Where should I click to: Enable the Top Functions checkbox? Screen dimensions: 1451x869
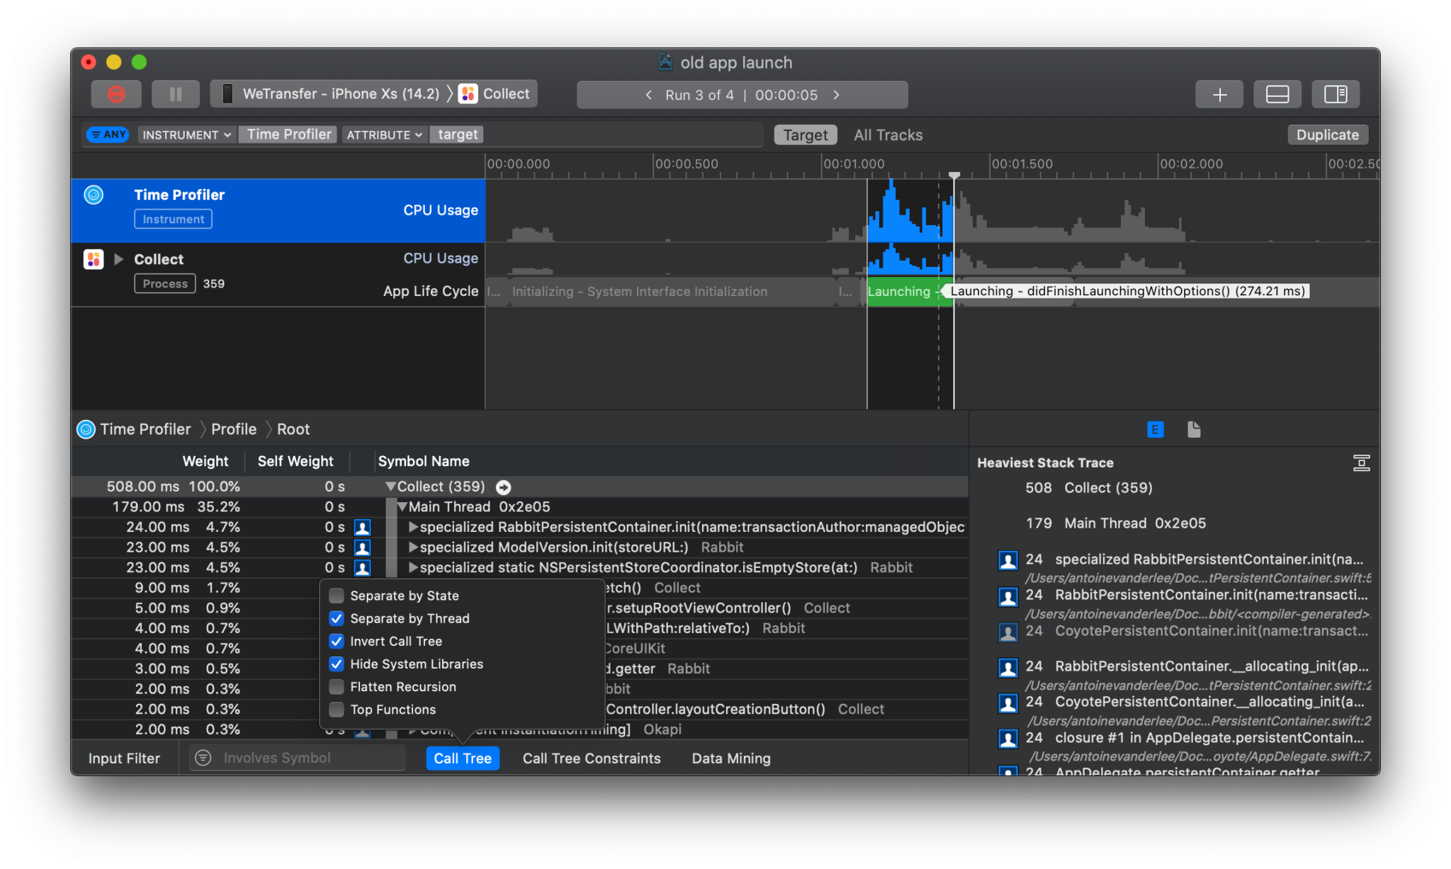(337, 709)
